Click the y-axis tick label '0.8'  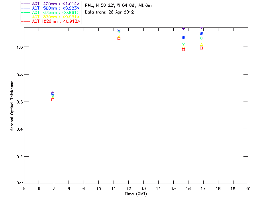pos(20,75)
